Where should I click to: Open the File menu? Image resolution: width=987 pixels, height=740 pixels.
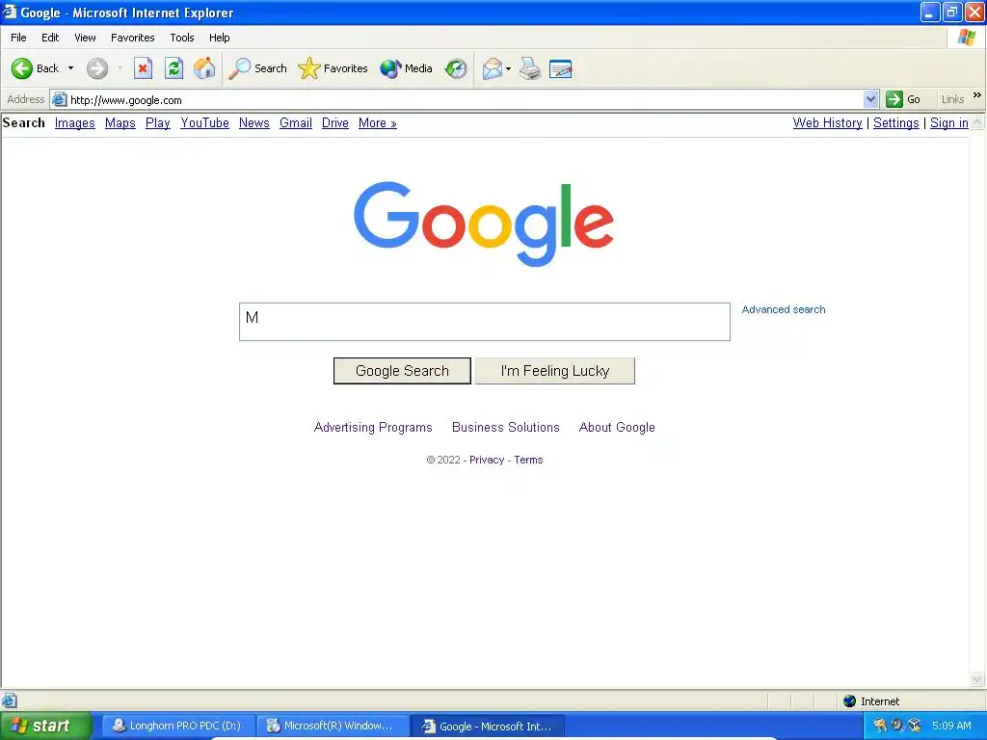[x=18, y=38]
